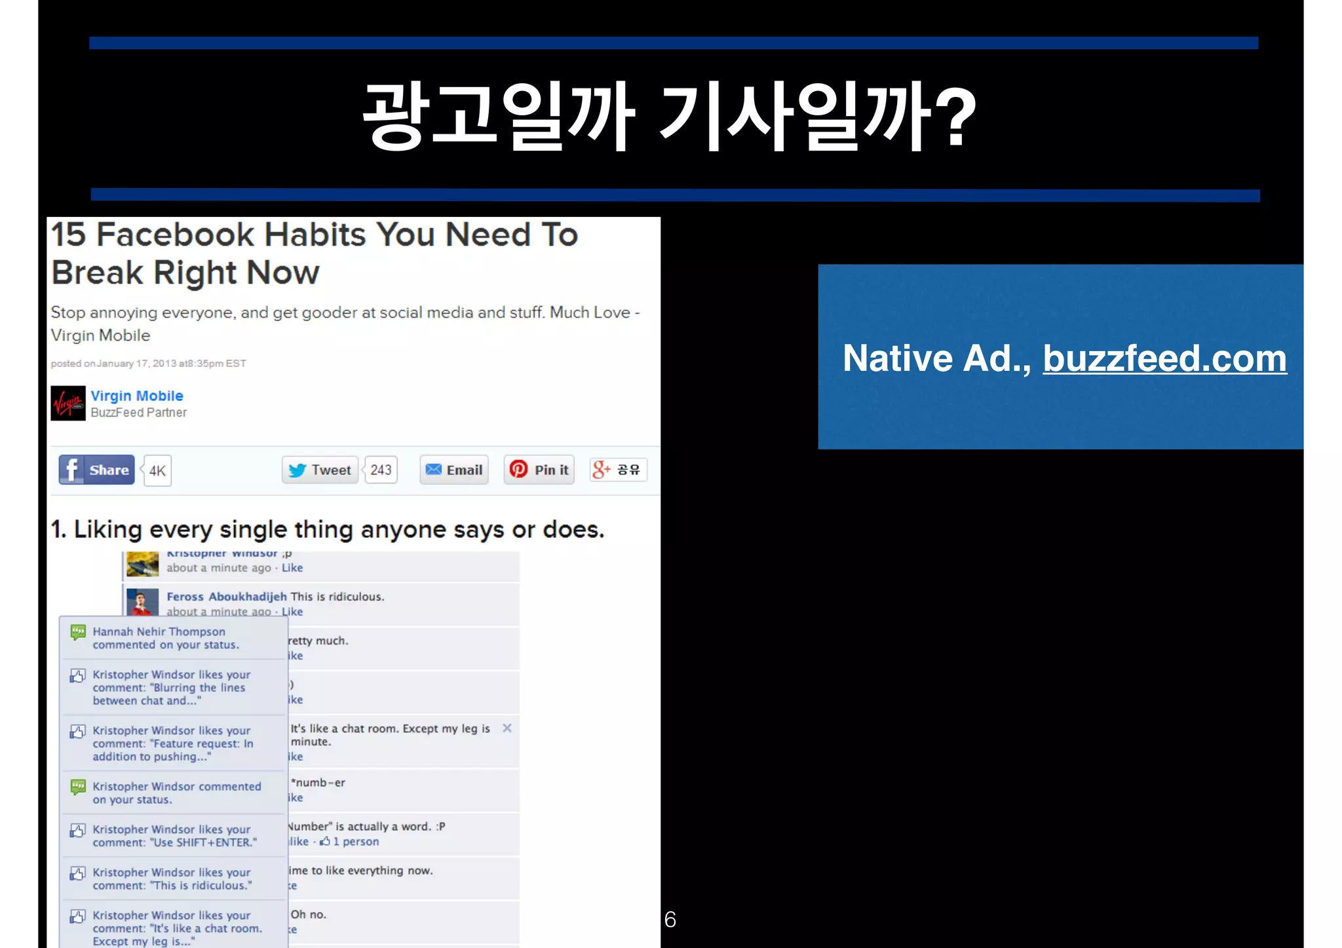Click the Email share button
1342x948 pixels.
tap(454, 470)
